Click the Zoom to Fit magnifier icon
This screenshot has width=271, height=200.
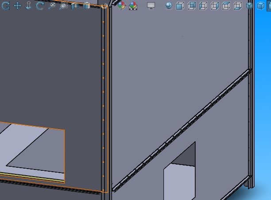coord(52,6)
